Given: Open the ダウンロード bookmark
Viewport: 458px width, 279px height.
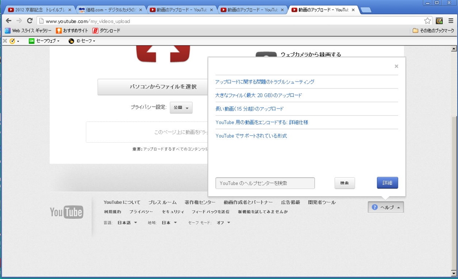Looking at the screenshot, I should coord(106,31).
